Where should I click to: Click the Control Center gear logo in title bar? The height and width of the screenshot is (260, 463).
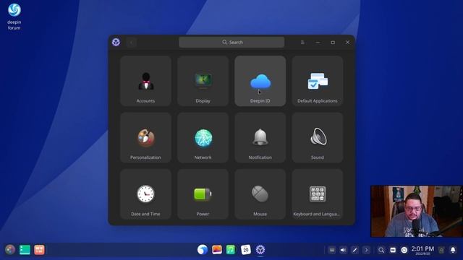tap(116, 42)
